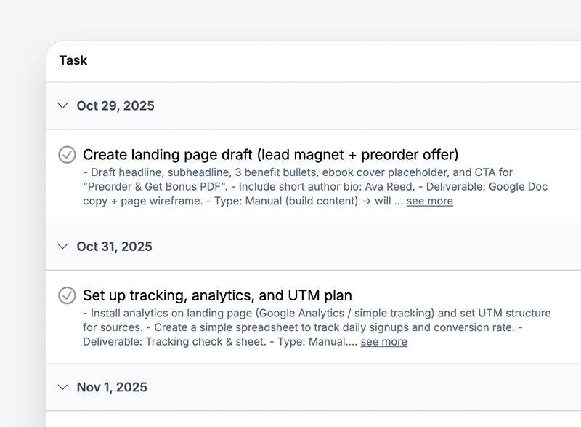The height and width of the screenshot is (427, 581).
Task: Select the Oct 31, 2025 date label
Action: point(115,247)
